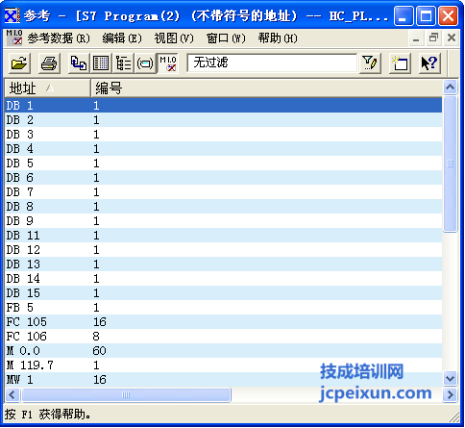Show unused symbols toolbar icon

[145, 63]
